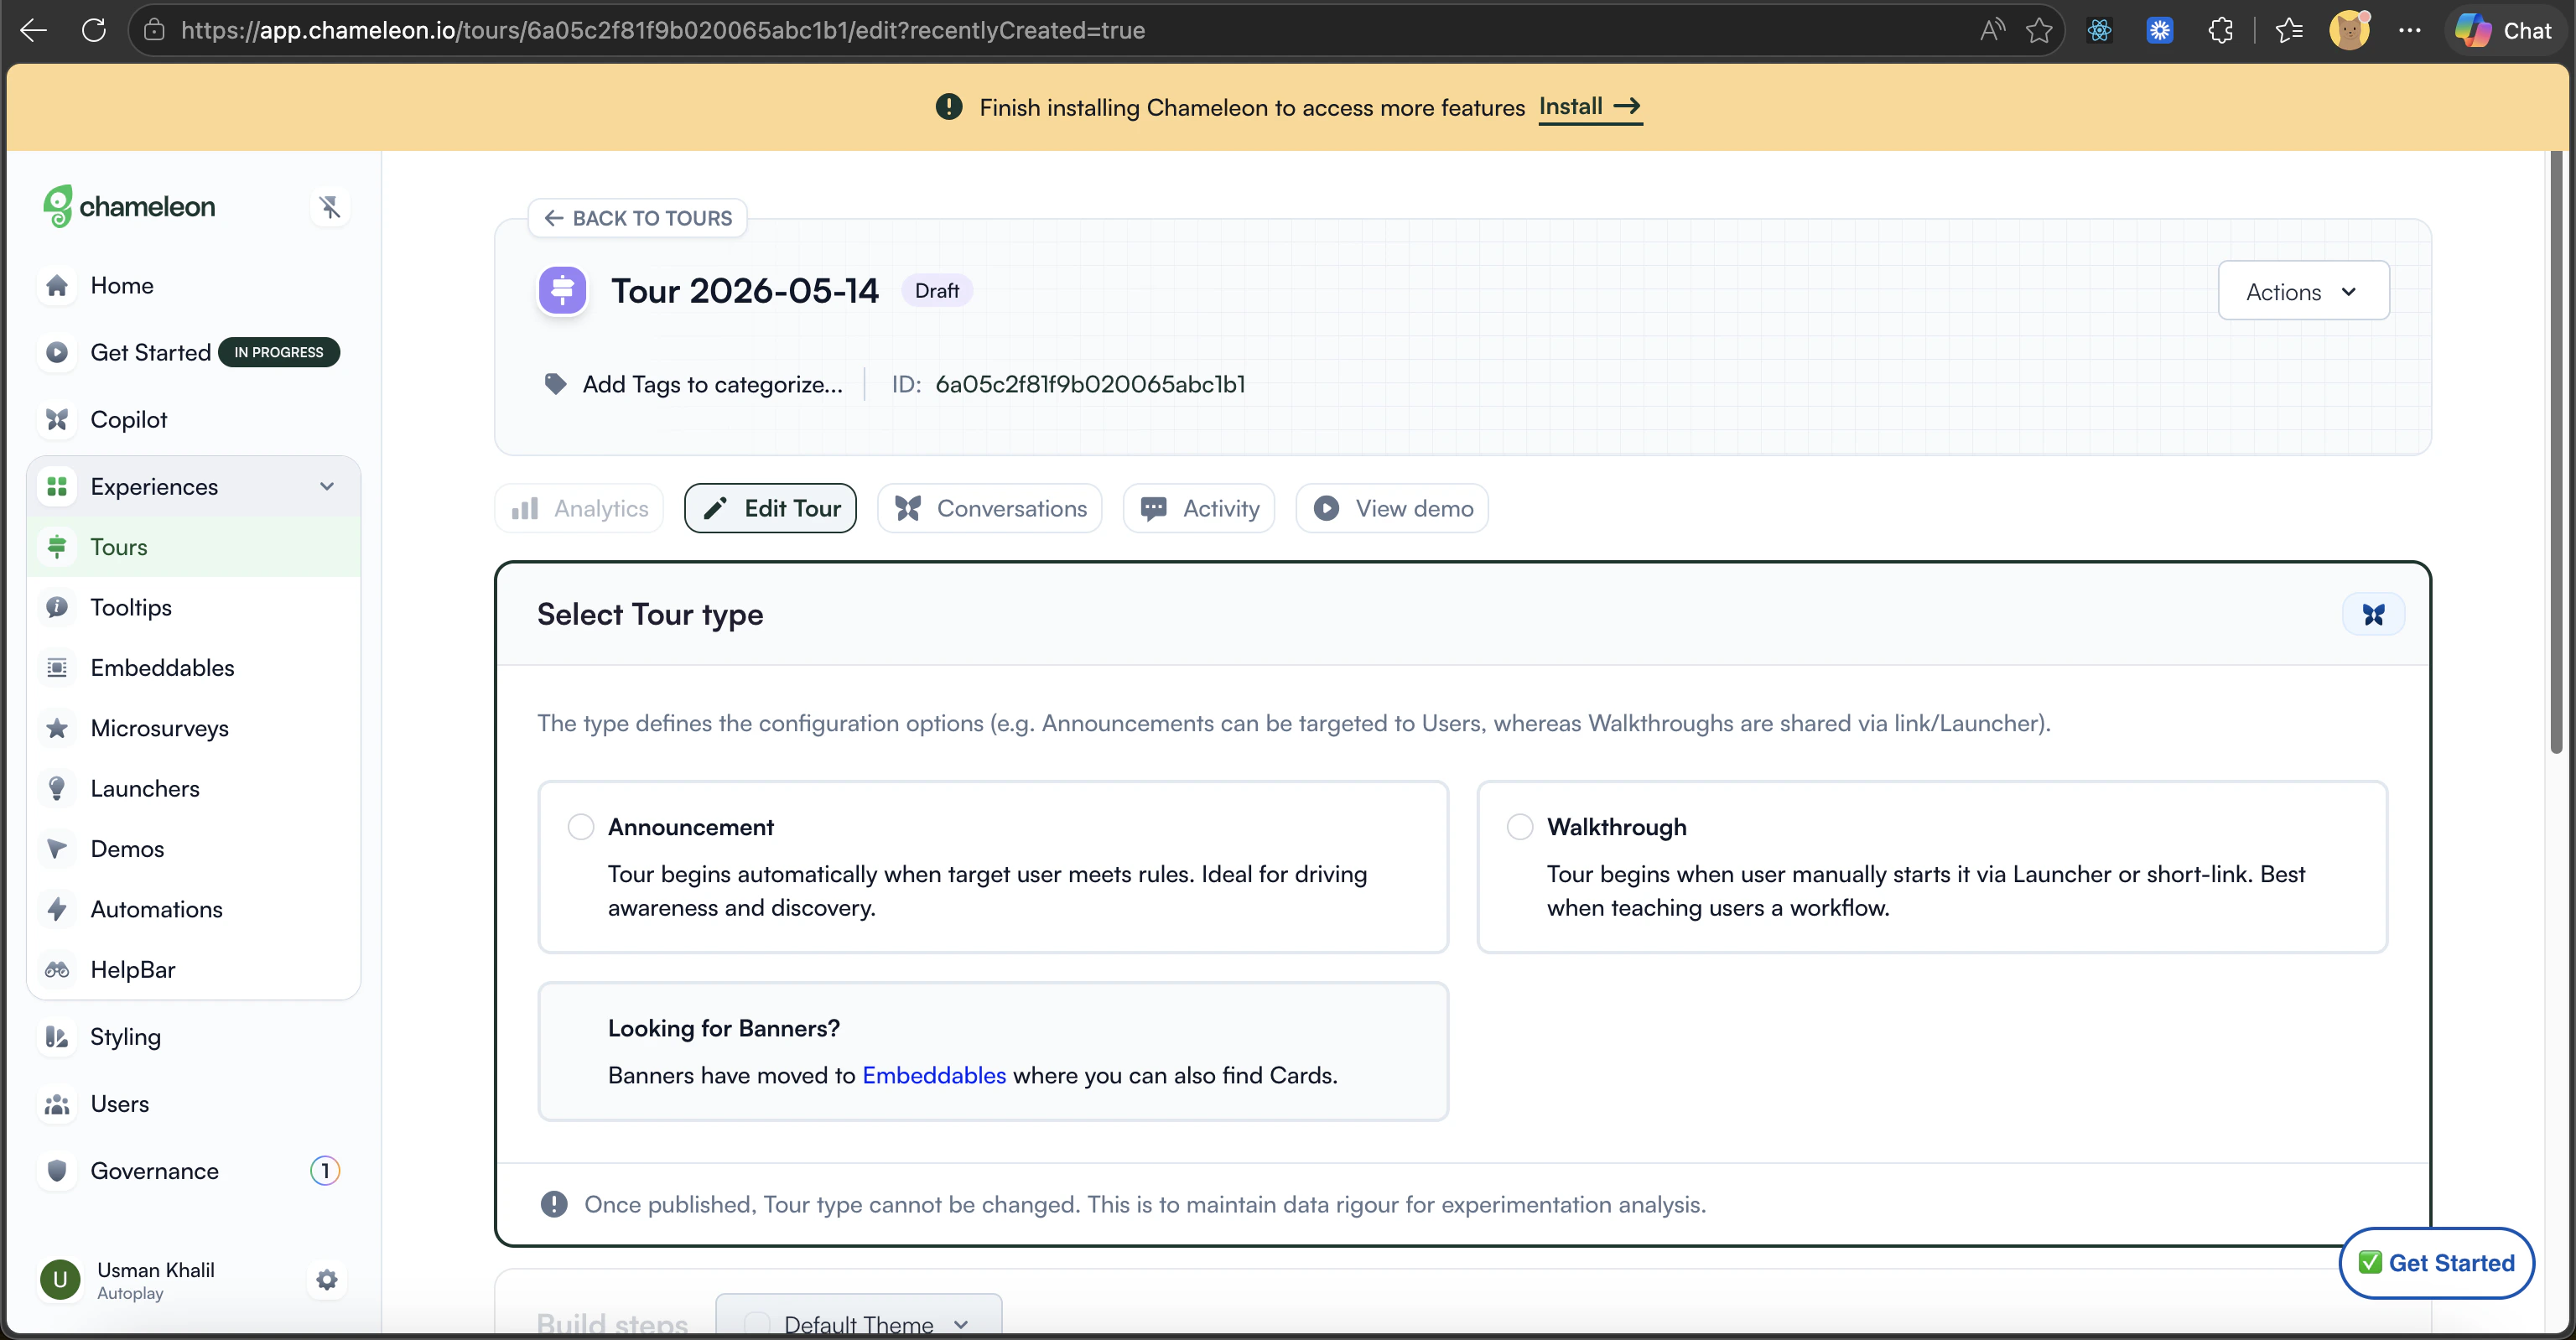
Task: Click the browser back arrow
Action: pos(34,30)
